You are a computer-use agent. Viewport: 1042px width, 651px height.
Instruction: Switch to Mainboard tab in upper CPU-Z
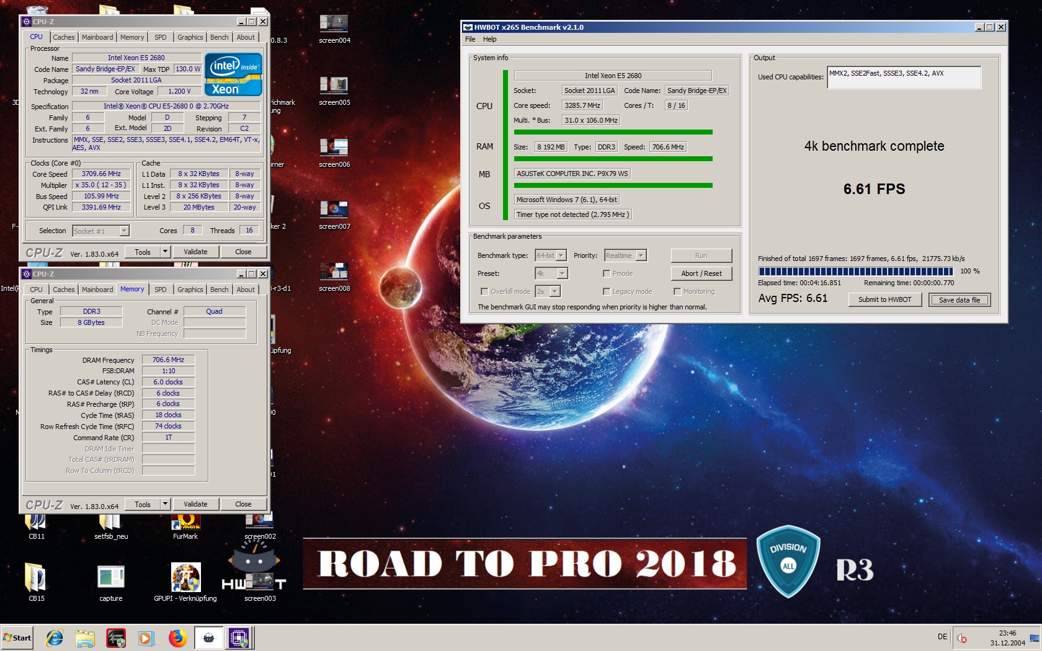[x=97, y=37]
